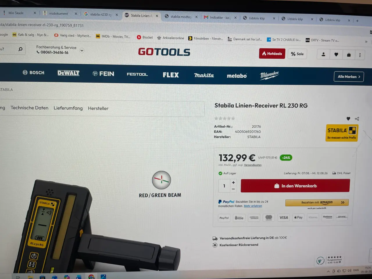Open DRTV Stream bookmark

(x=322, y=40)
